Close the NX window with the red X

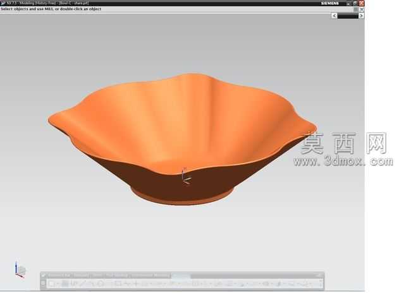tap(362, 3)
